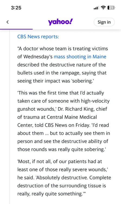
Task: Tap the Sign in button
Action: [104, 22]
